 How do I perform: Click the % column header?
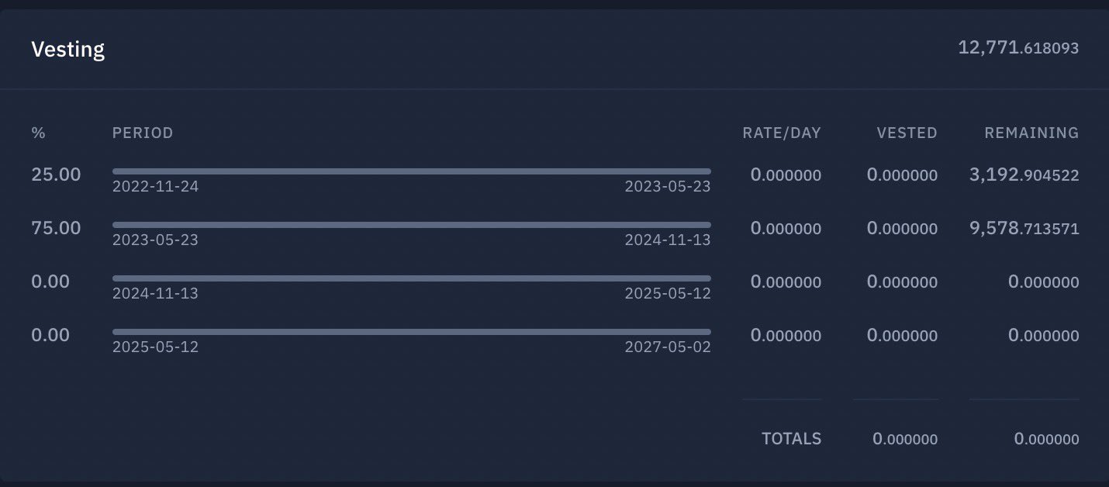point(38,133)
